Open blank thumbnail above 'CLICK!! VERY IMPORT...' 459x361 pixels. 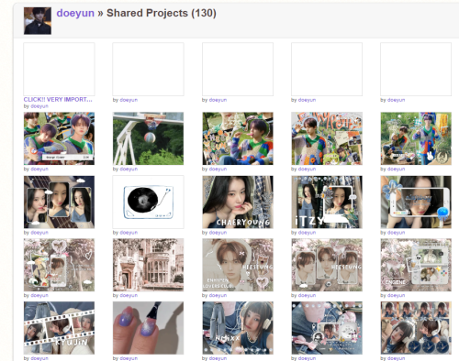tap(59, 69)
